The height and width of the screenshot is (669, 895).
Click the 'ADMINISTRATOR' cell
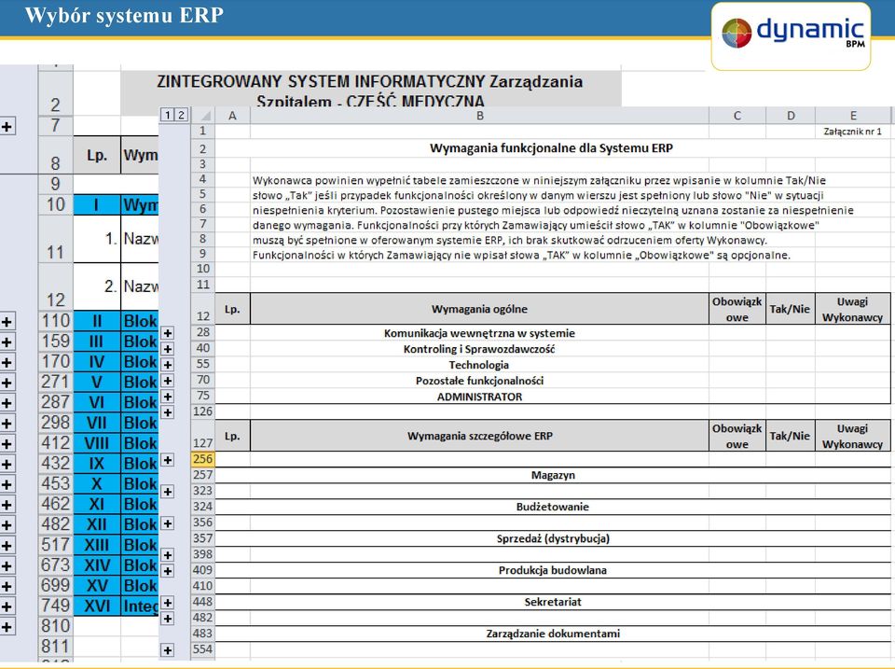pos(479,397)
